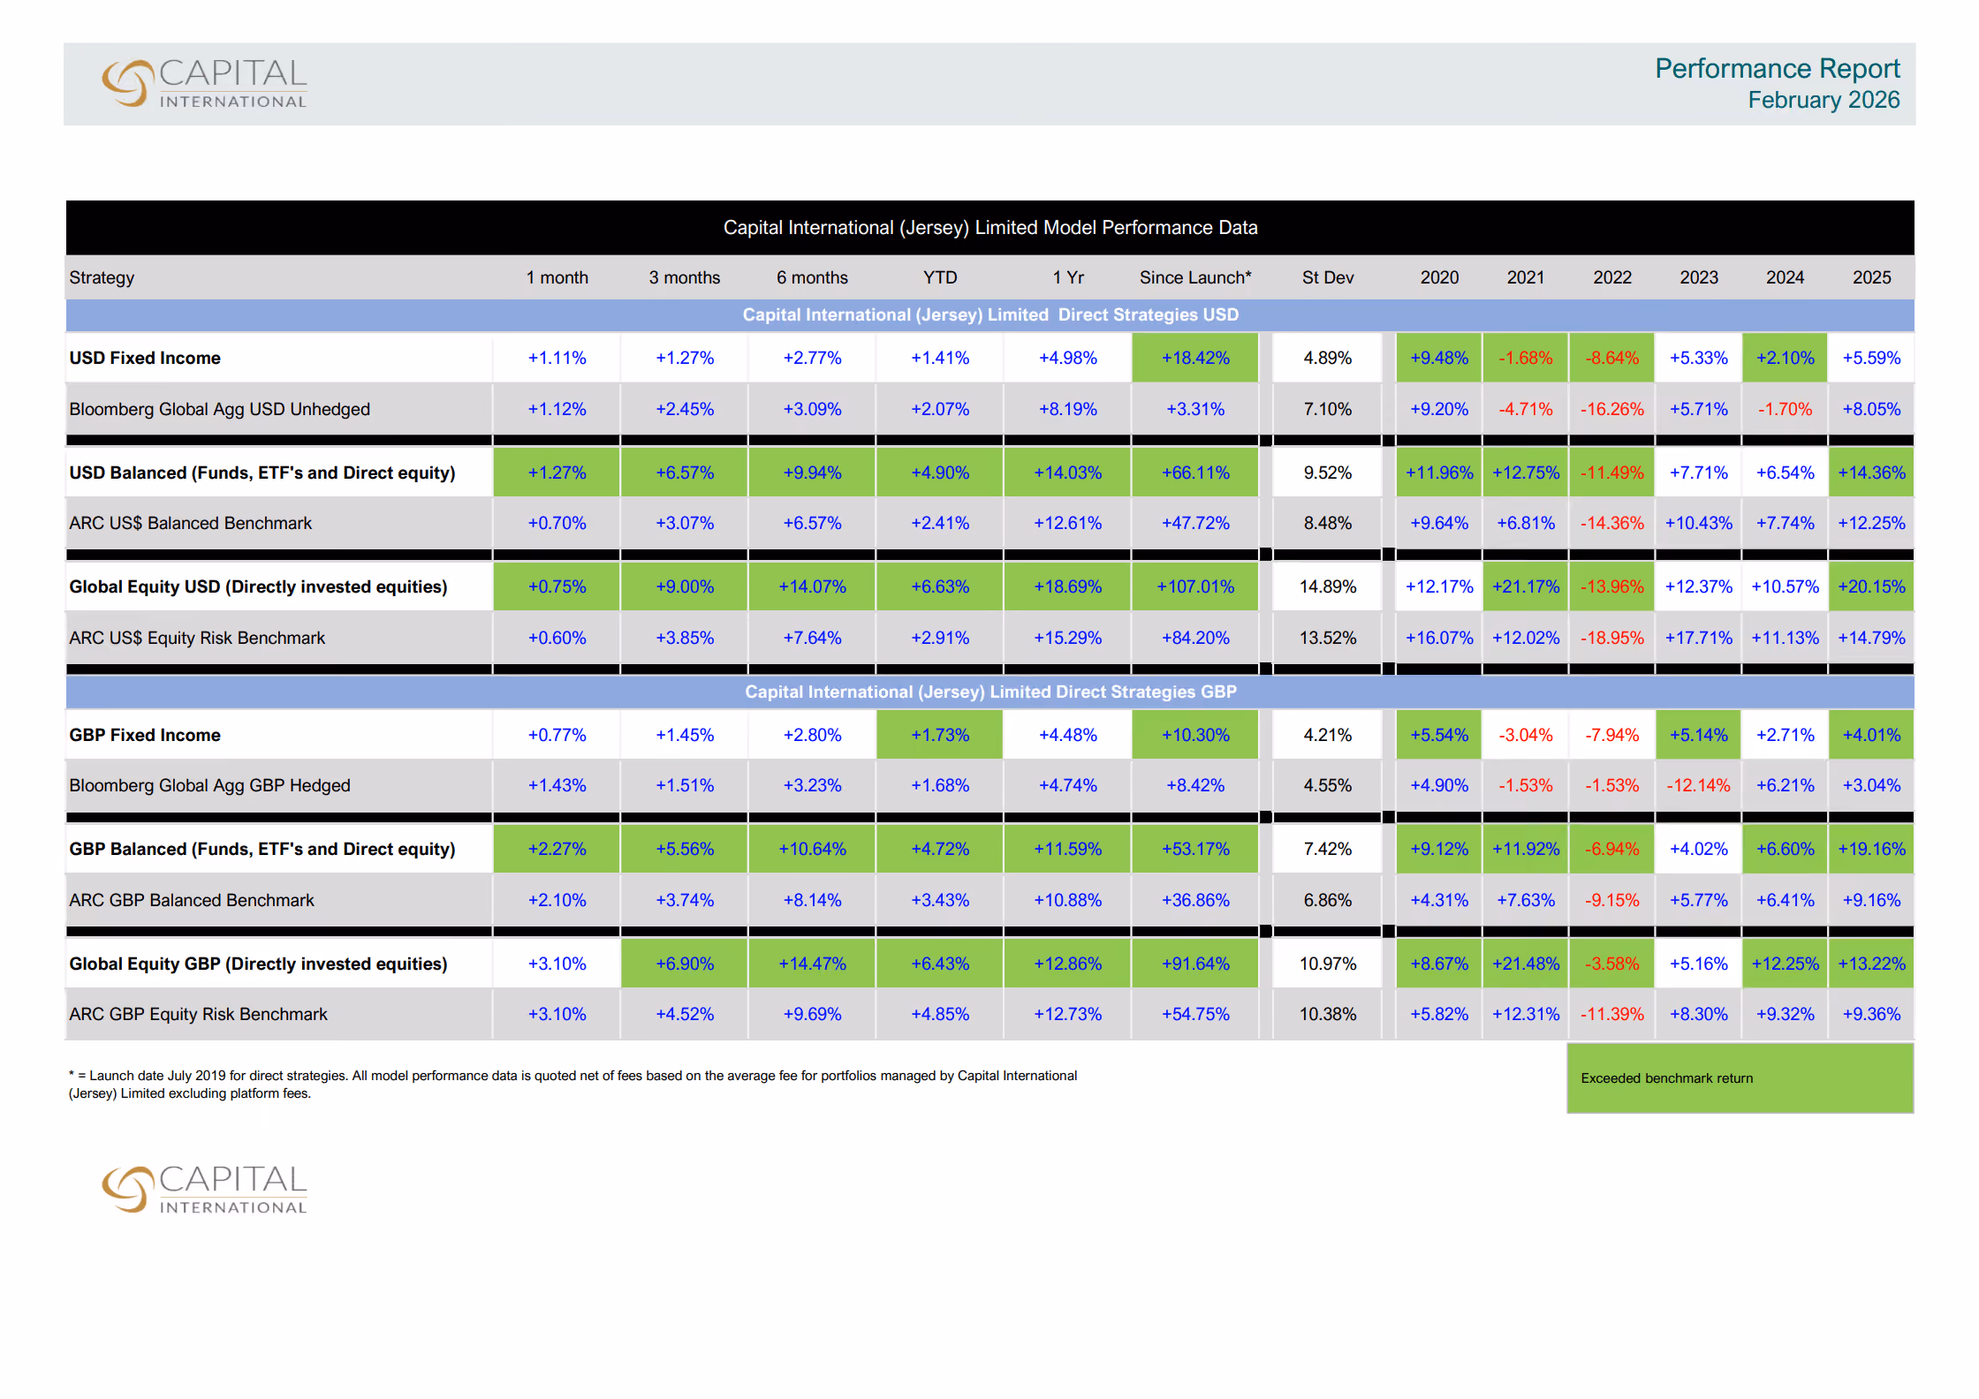
Task: Select the 'ARC US$ Equity Risk Benchmark' row label
Action: [197, 638]
